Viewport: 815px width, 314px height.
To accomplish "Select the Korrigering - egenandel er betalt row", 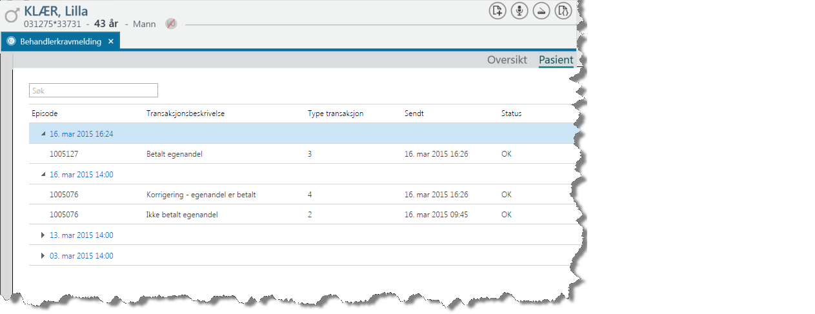I will tap(201, 195).
